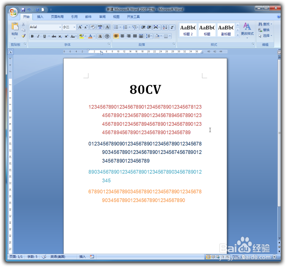
Task: Click the Phonetic Guide wén icon
Action: click(x=100, y=27)
